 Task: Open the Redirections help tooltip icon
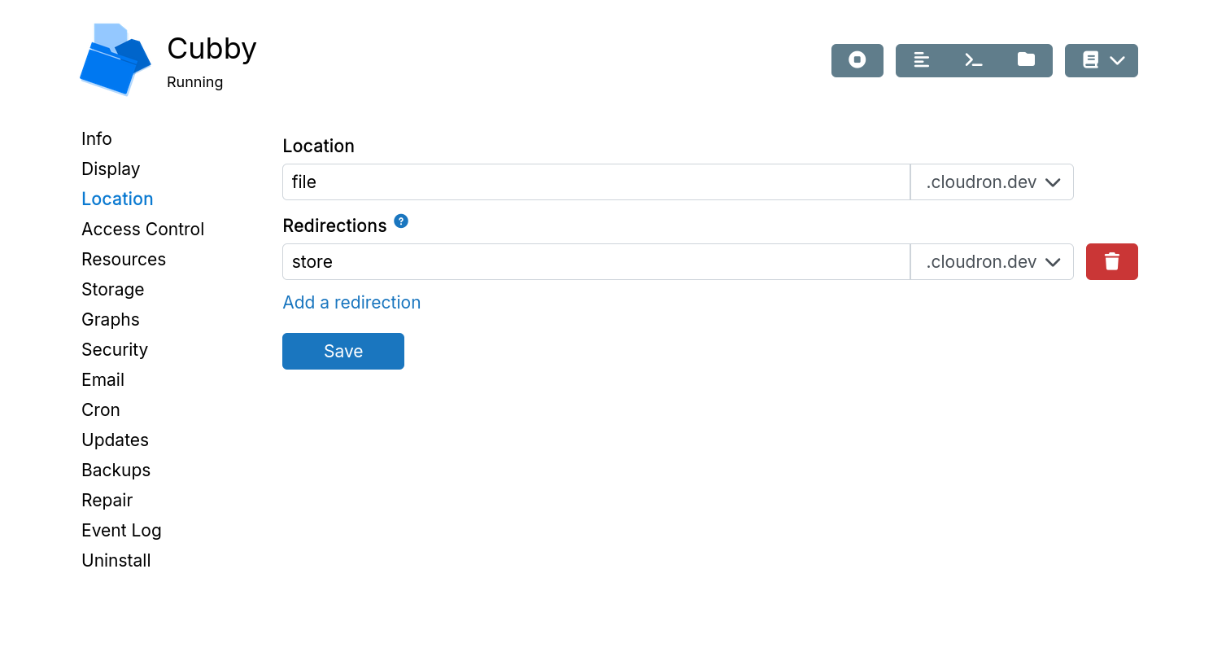click(x=400, y=221)
